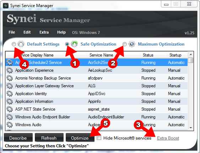Sort by Startup column header
200x153 pixels.
175,55
